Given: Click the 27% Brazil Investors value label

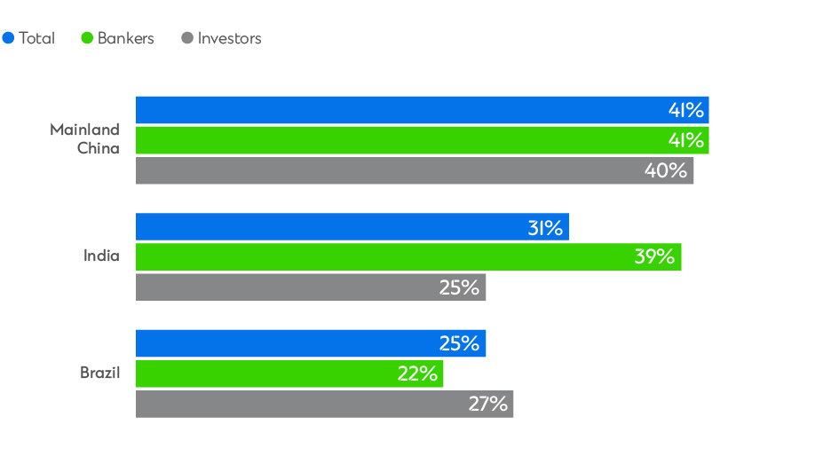Looking at the screenshot, I should tap(488, 404).
